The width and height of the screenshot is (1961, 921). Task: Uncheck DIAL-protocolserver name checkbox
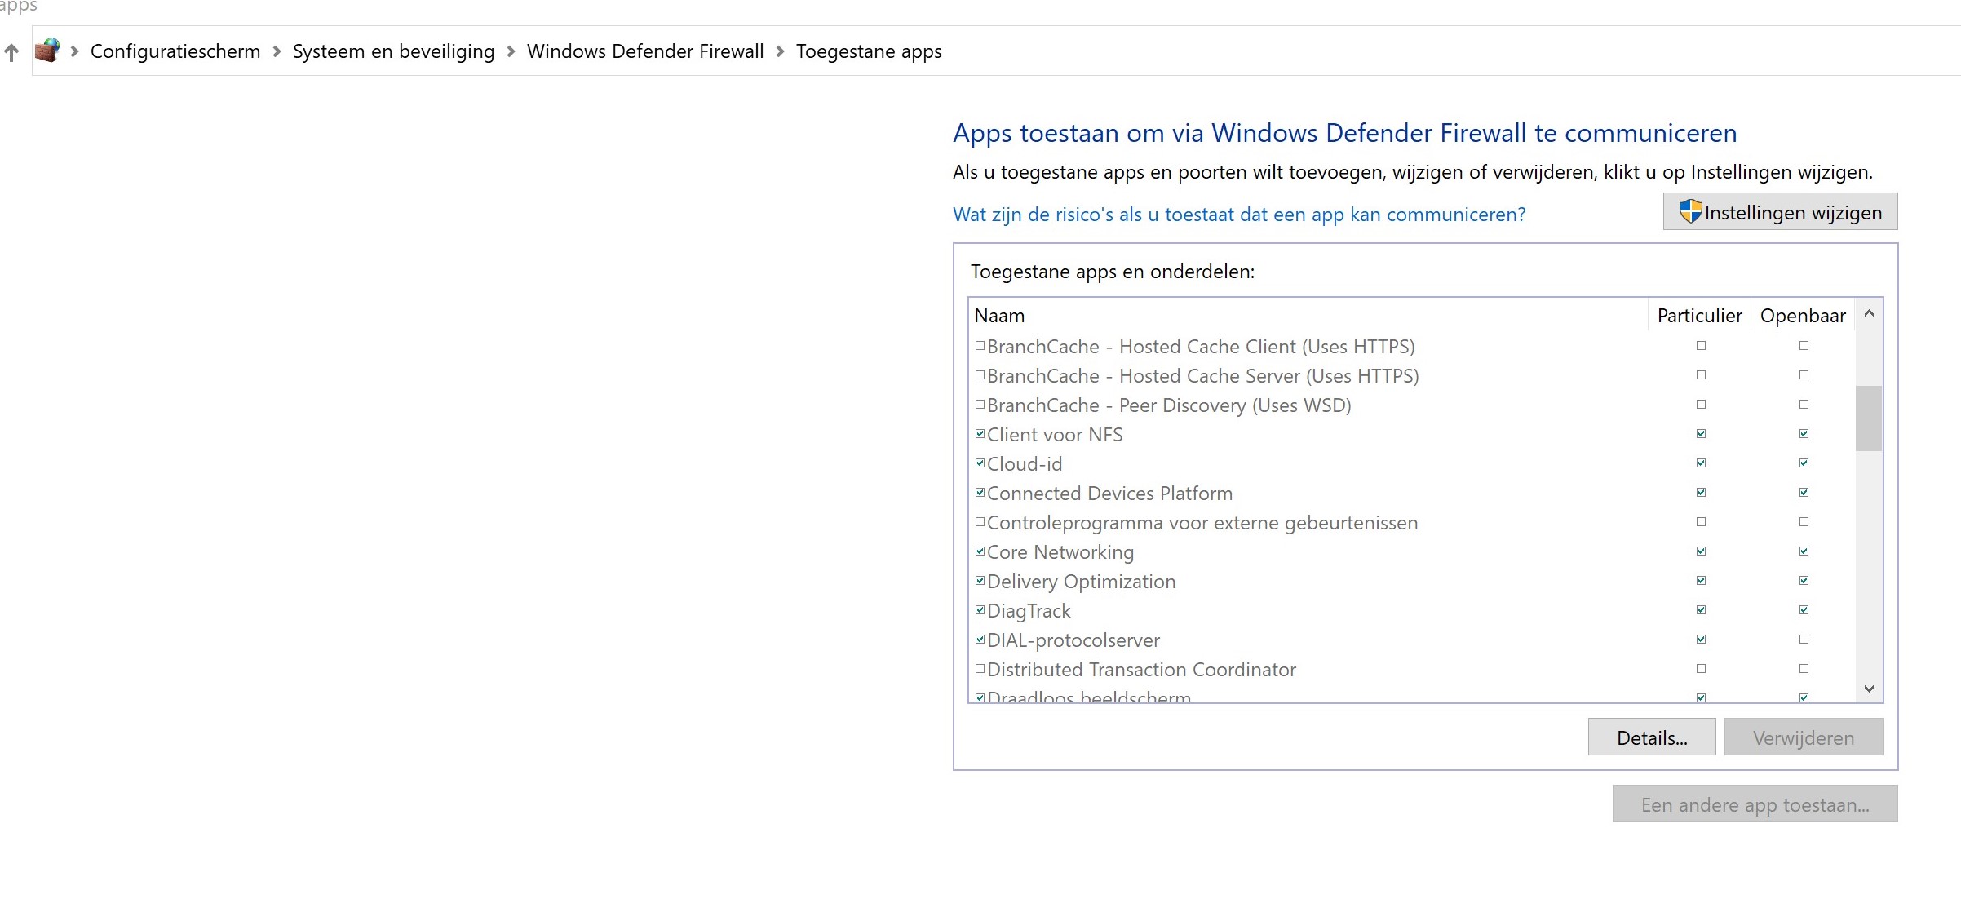point(980,640)
